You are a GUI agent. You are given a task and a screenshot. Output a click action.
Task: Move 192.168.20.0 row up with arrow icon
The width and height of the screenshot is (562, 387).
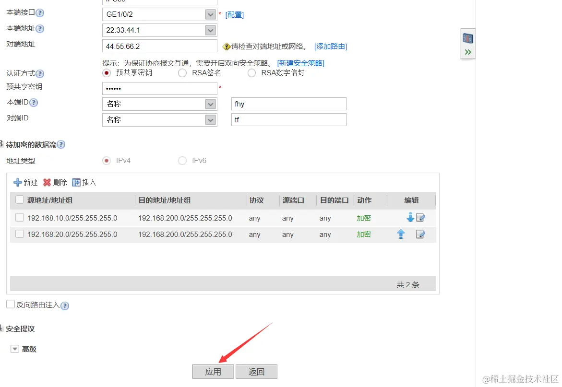(x=401, y=234)
